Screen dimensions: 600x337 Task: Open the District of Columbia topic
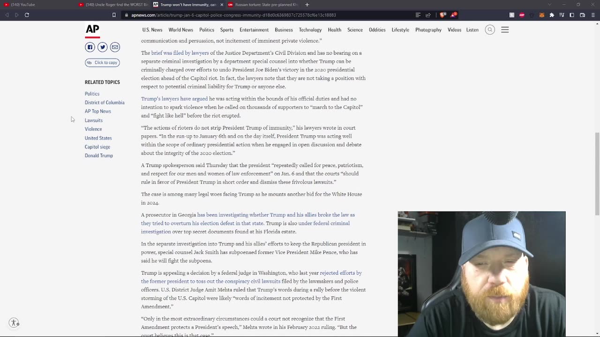(x=105, y=103)
